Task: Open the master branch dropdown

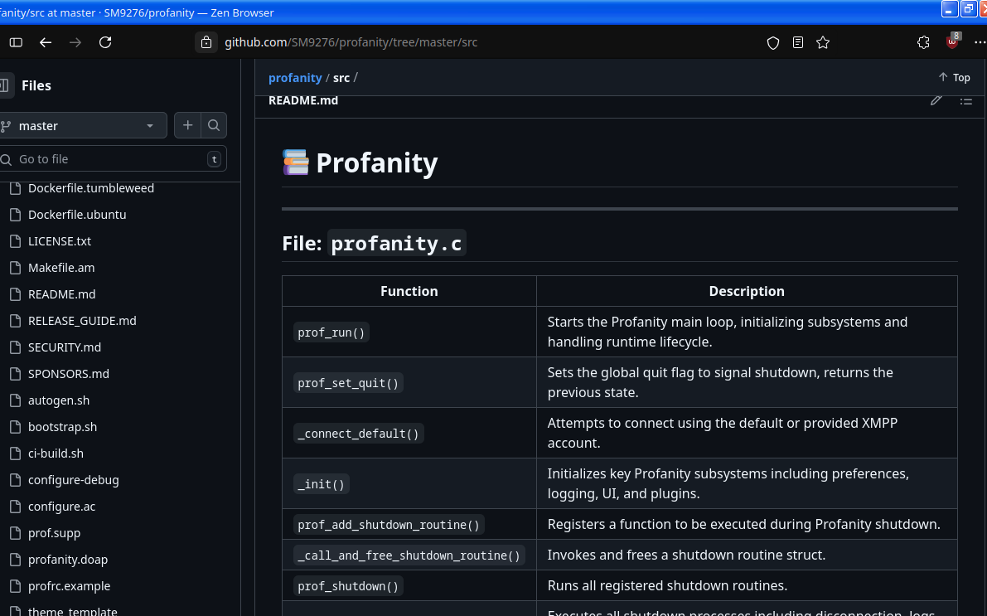Action: pyautogui.click(x=82, y=125)
